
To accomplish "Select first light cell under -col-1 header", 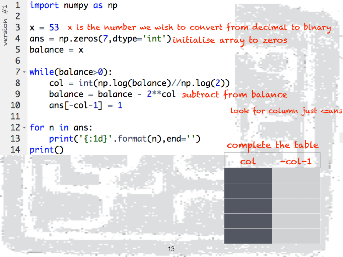I will 296,175.
